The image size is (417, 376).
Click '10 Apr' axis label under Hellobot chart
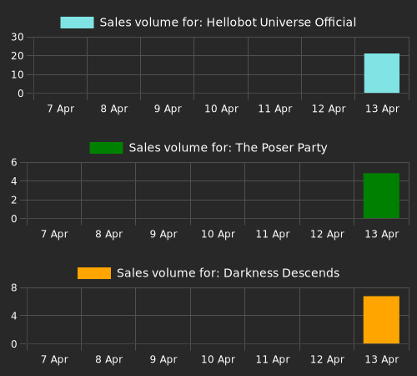pos(222,109)
